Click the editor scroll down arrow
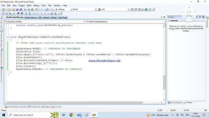 164,100
